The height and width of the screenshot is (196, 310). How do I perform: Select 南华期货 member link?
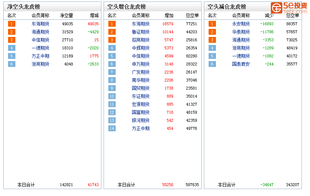[x=141, y=80]
